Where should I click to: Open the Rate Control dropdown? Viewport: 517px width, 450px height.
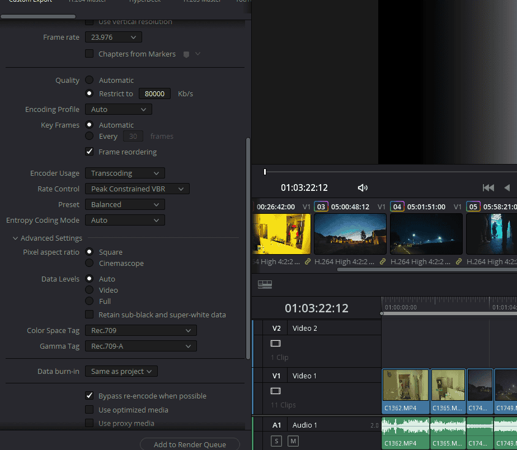pyautogui.click(x=137, y=189)
